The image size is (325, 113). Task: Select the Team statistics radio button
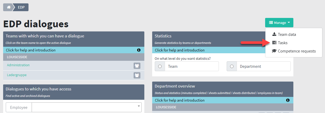[160, 67]
